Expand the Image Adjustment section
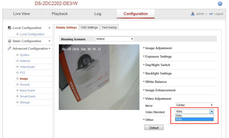The height and width of the screenshot is (138, 229). tap(159, 48)
